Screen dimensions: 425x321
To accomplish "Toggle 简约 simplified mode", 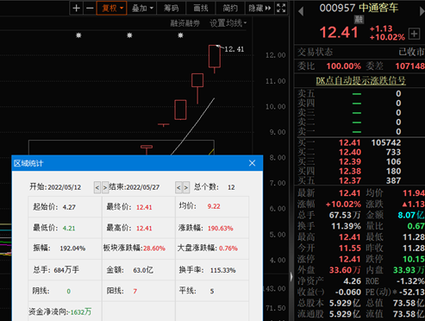I will pyautogui.click(x=230, y=8).
